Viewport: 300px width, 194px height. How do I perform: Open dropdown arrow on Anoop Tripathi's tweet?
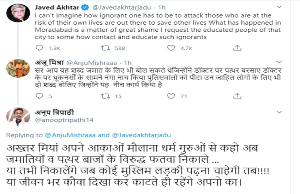(x=279, y=113)
